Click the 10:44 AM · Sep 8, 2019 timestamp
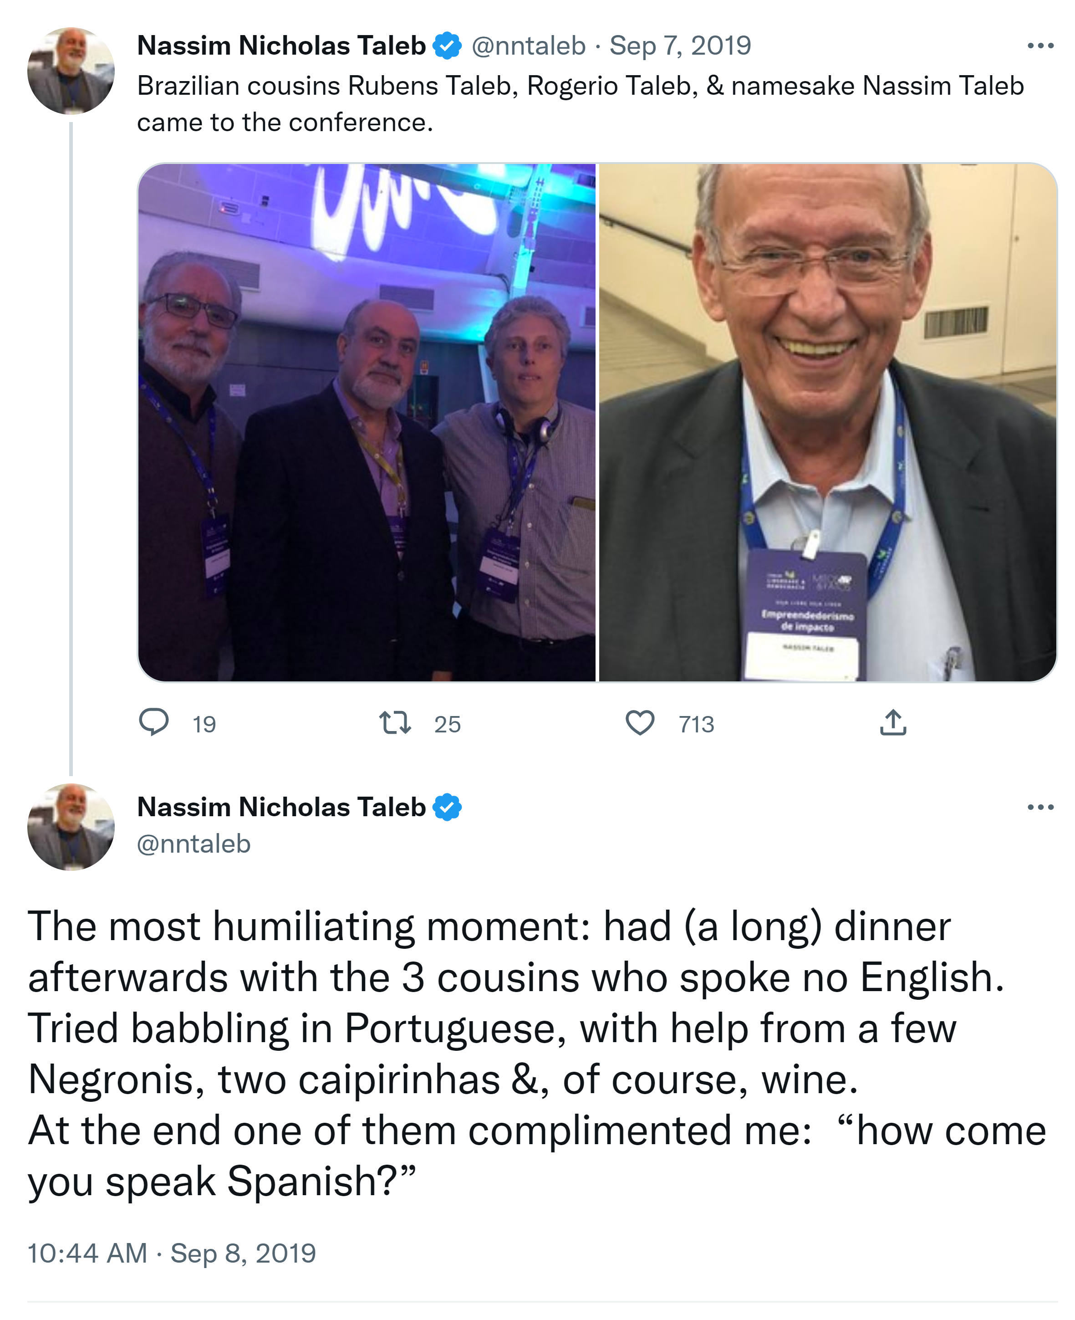Viewport: 1075px width, 1320px height. coord(172,1253)
